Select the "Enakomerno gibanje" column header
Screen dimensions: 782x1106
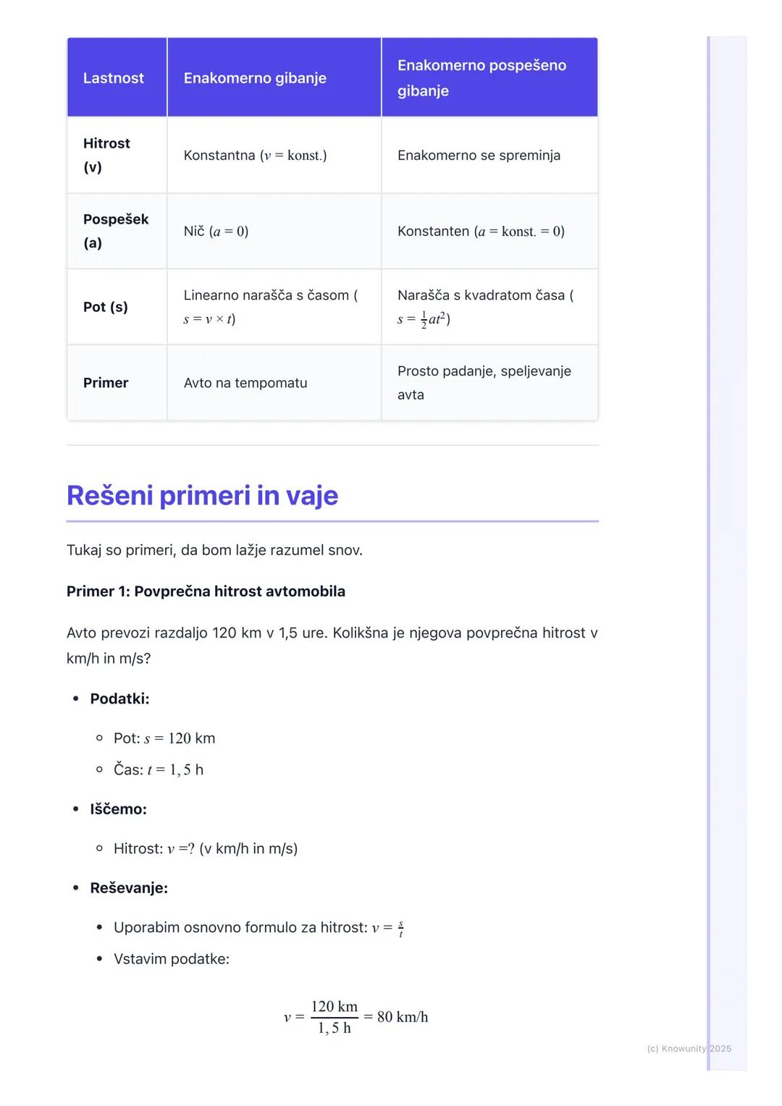(x=255, y=78)
